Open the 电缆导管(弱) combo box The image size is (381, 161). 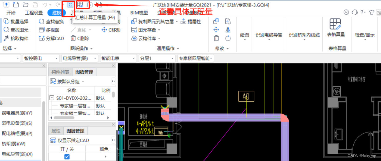[79, 59]
